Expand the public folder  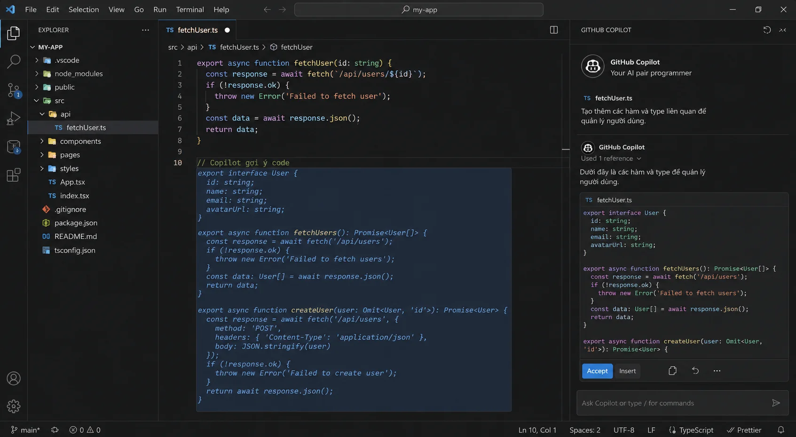(x=37, y=87)
